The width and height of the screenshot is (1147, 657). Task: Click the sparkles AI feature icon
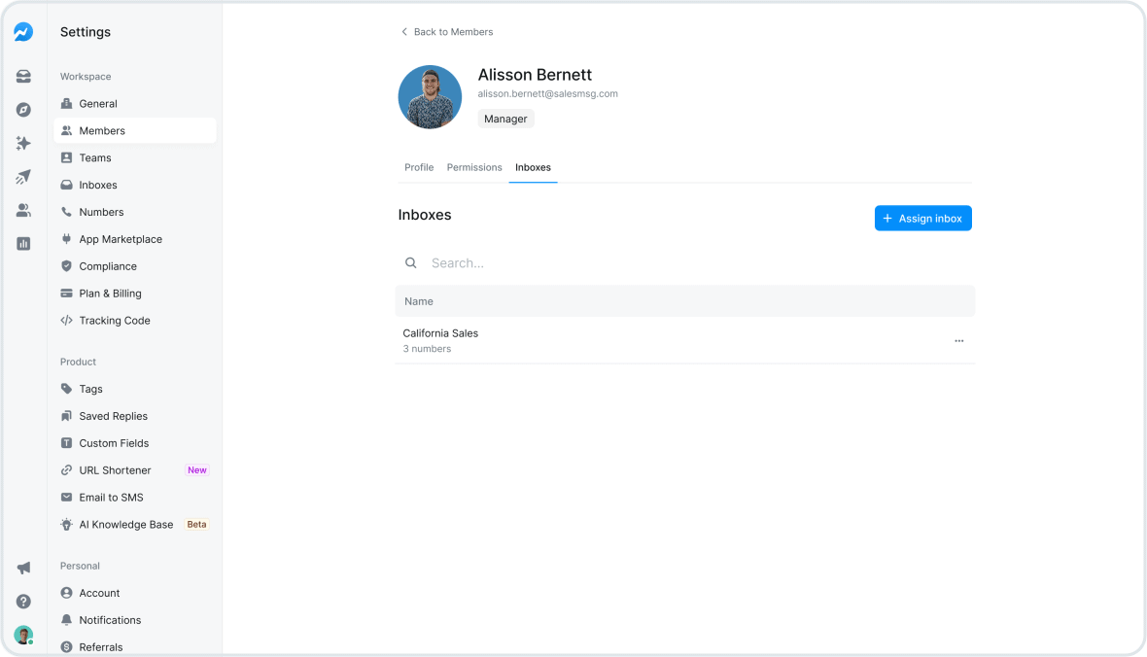pyautogui.click(x=23, y=143)
